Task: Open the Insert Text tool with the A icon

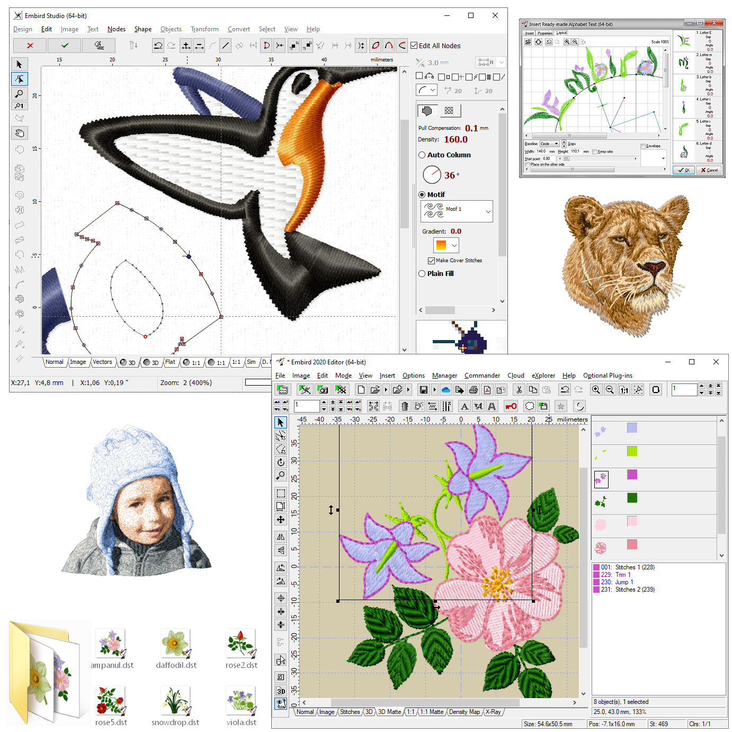Action: click(465, 406)
